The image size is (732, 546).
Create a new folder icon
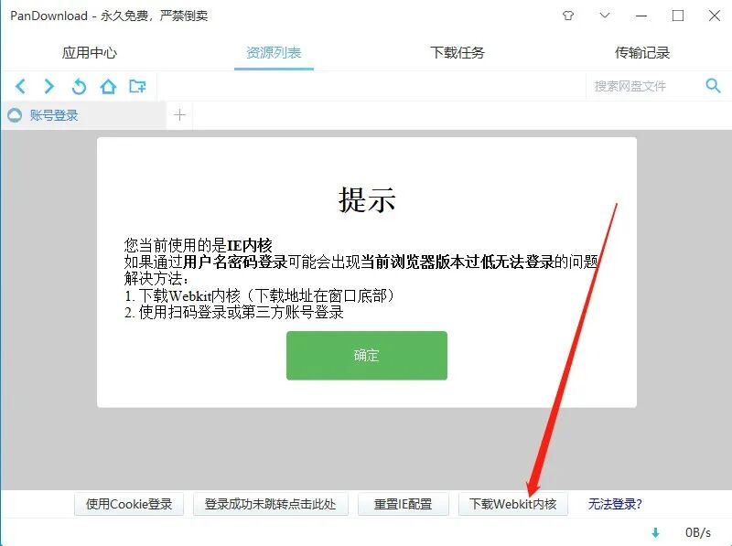(137, 86)
